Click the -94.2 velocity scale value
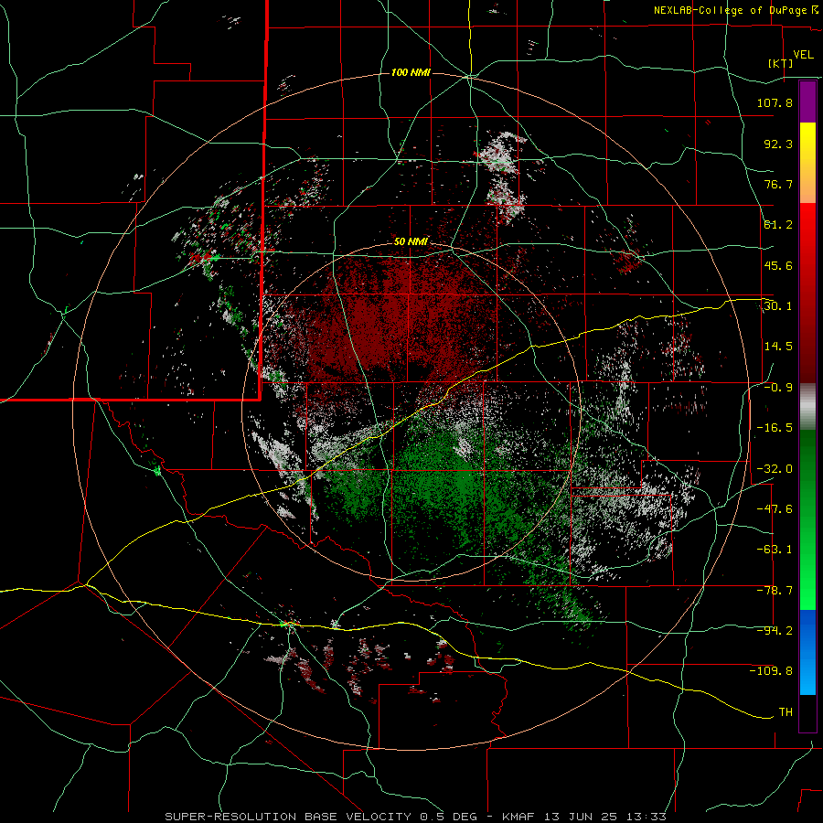The width and height of the screenshot is (823, 823). (775, 631)
